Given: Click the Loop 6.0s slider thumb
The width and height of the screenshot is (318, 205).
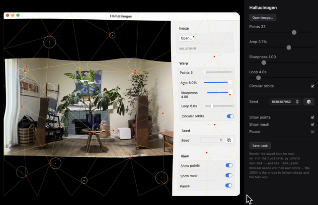Looking at the screenshot, I should 212,106.
